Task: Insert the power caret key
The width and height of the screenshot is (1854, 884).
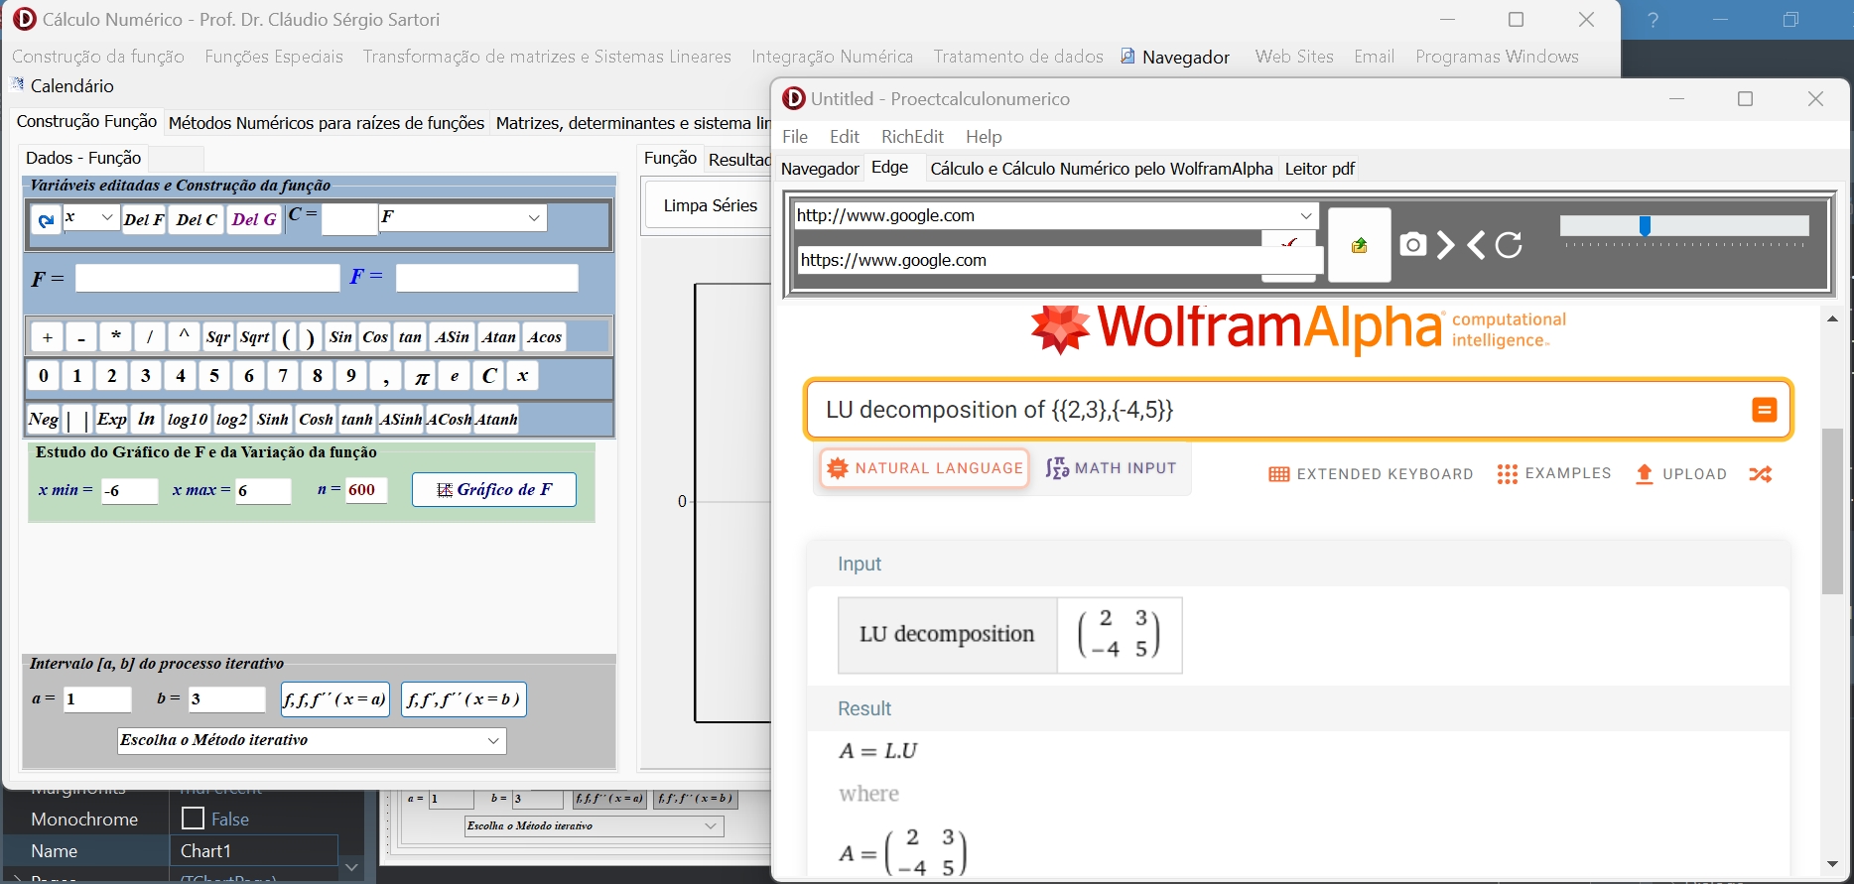Action: pos(184,337)
